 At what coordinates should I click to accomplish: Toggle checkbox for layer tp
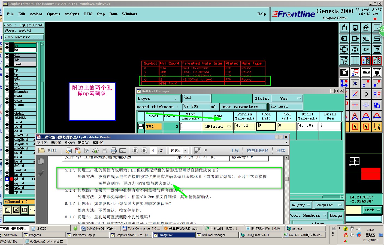coord(7,70)
